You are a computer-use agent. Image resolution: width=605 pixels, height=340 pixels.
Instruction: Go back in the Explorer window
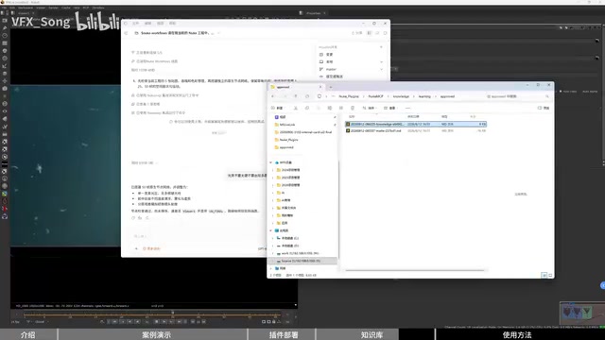click(273, 96)
